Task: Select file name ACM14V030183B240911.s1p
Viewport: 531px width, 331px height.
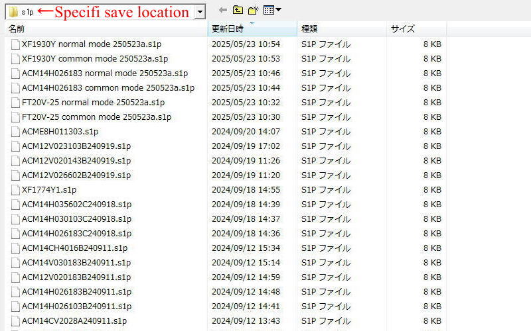Action: [x=76, y=262]
